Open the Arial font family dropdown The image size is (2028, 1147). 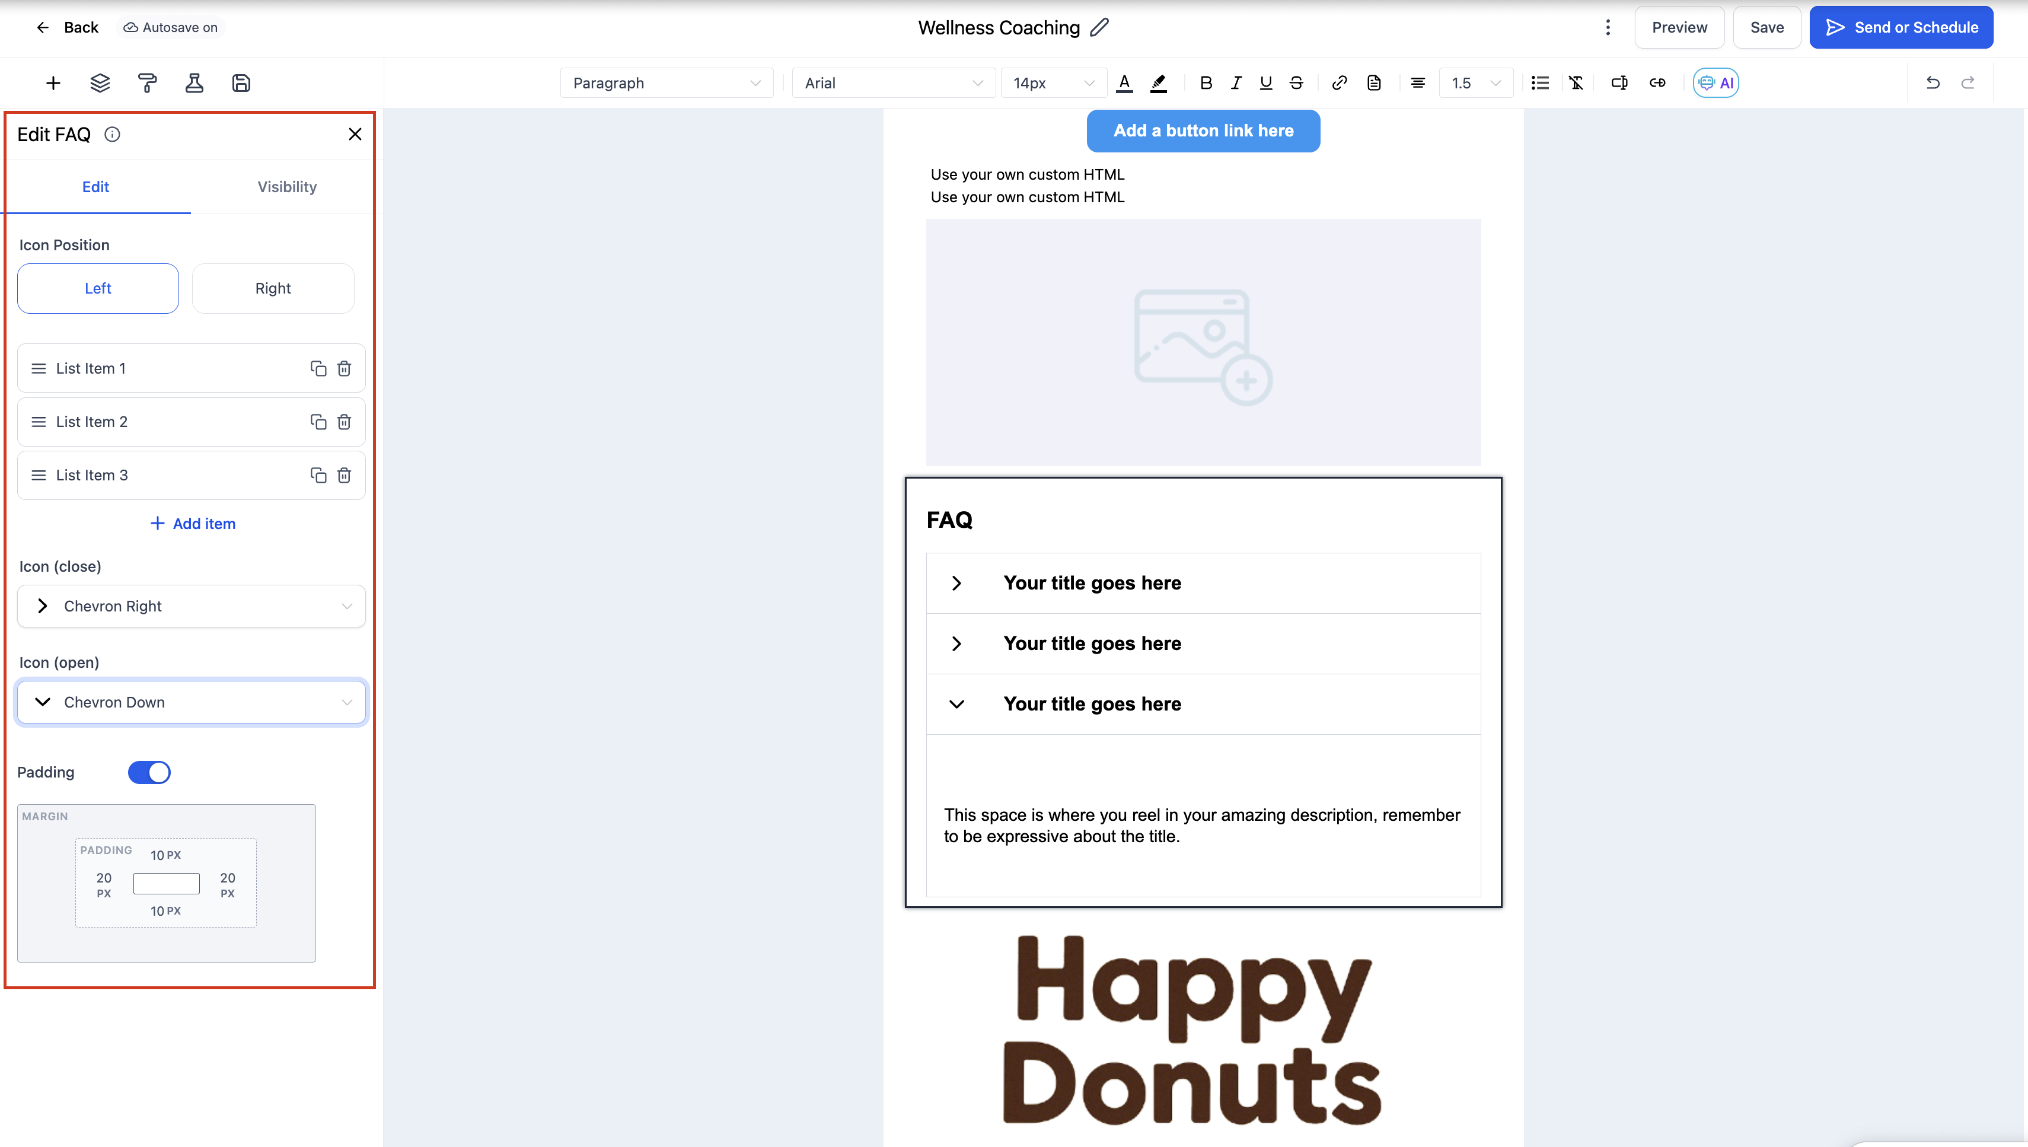(893, 82)
